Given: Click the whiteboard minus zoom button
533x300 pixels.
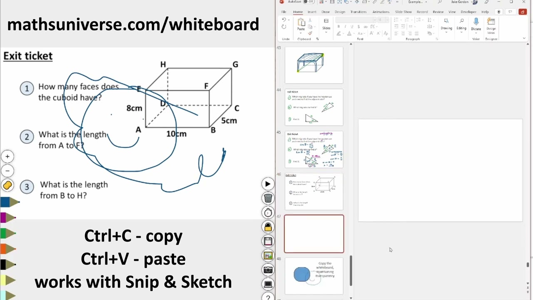Looking at the screenshot, I should point(7,171).
